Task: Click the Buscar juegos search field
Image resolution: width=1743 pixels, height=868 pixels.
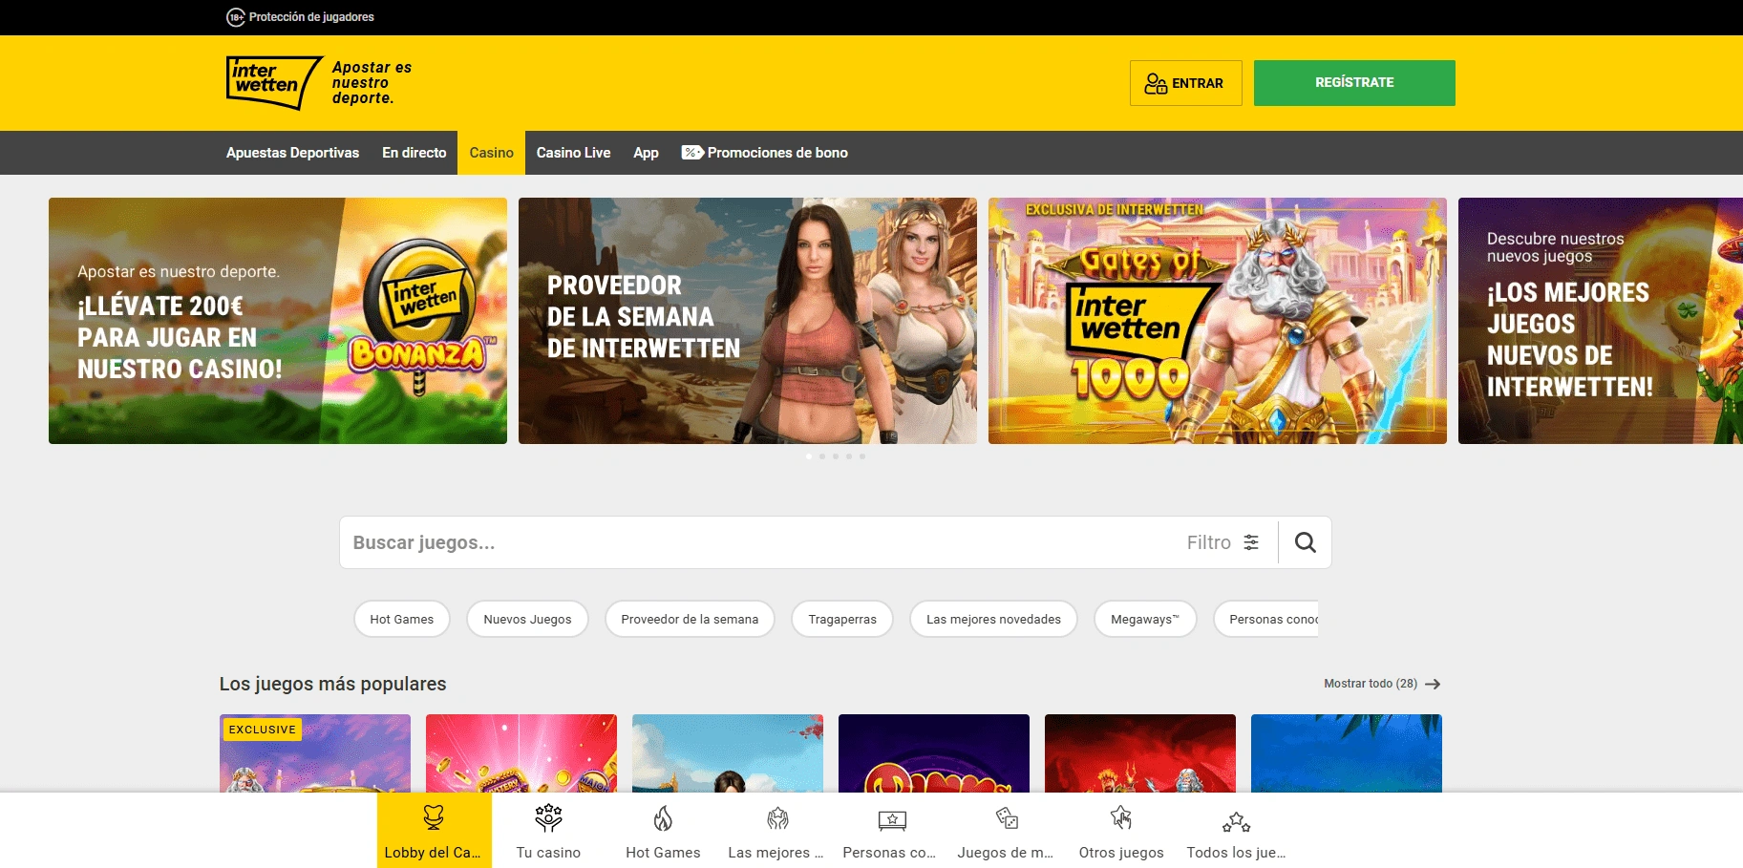Action: pyautogui.click(x=669, y=541)
